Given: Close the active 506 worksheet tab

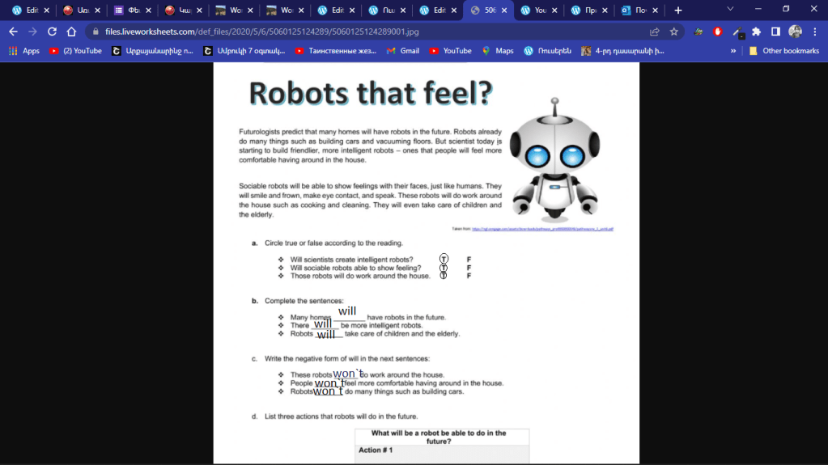Looking at the screenshot, I should [504, 11].
